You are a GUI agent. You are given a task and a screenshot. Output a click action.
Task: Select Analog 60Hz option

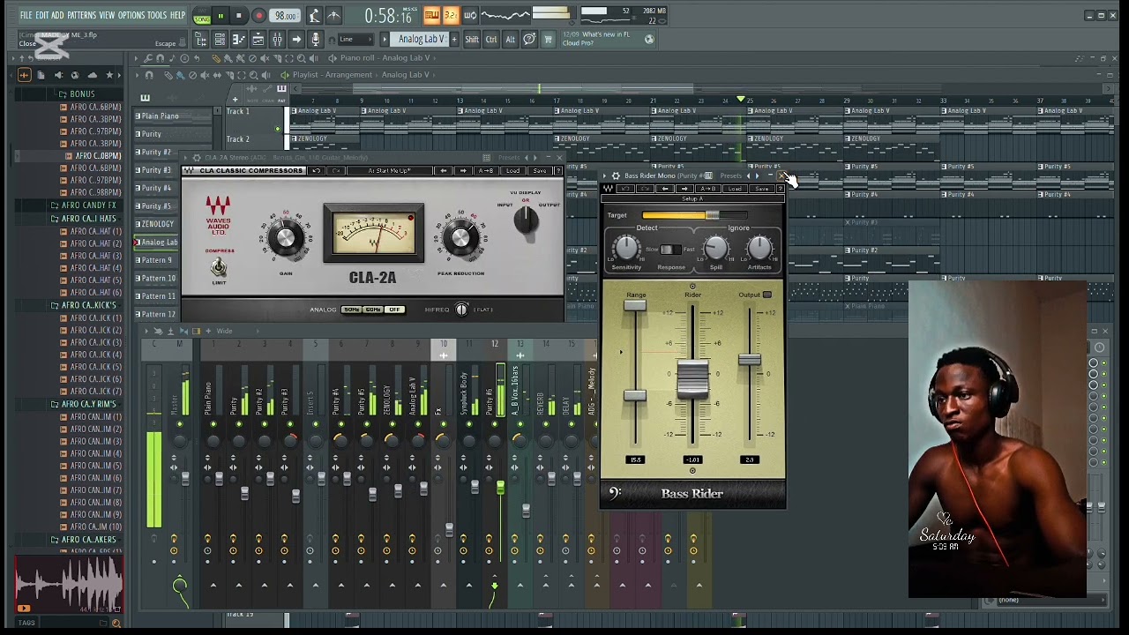click(372, 310)
